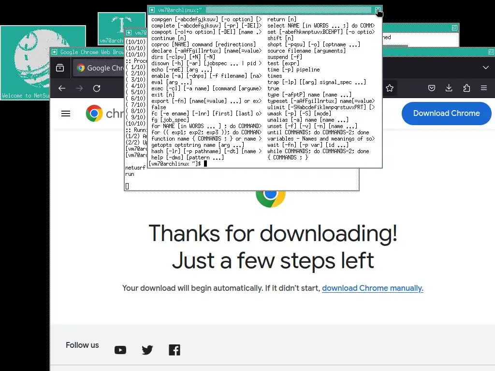495x371 pixels.
Task: Click 'netusrf' text in back terminal
Action: pos(135,168)
